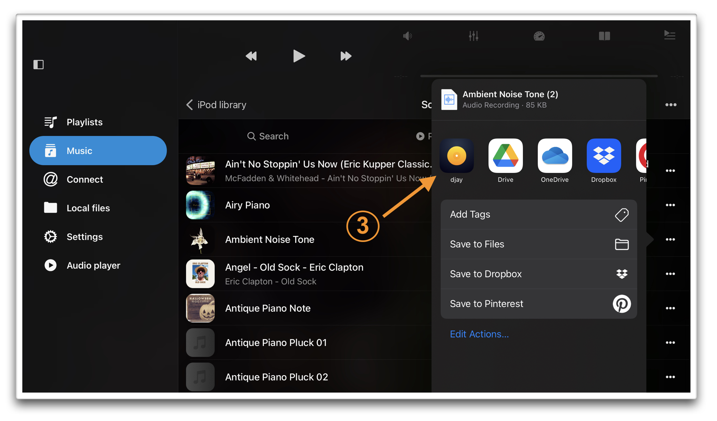Image resolution: width=717 pixels, height=421 pixels.
Task: Select Music in the sidebar
Action: pyautogui.click(x=98, y=151)
